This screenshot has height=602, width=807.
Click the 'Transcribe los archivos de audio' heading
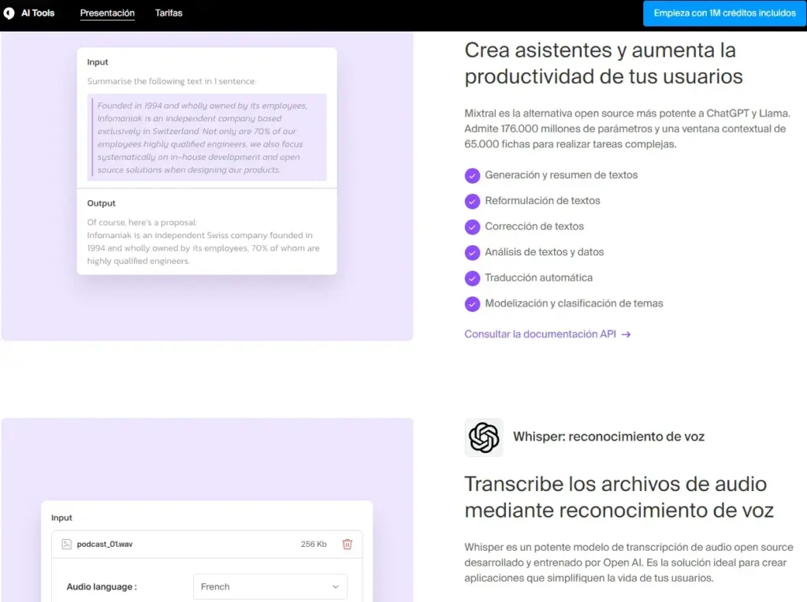point(619,497)
